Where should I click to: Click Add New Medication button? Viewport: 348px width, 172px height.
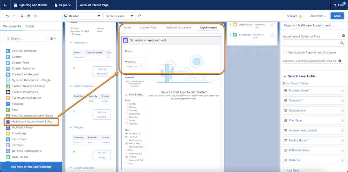103,71
